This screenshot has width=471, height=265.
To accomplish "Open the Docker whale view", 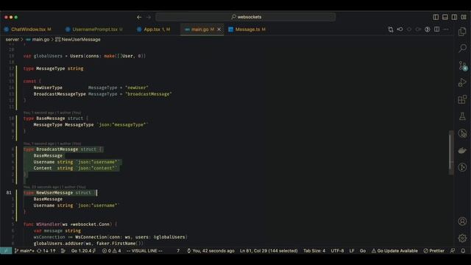I will coord(462,150).
